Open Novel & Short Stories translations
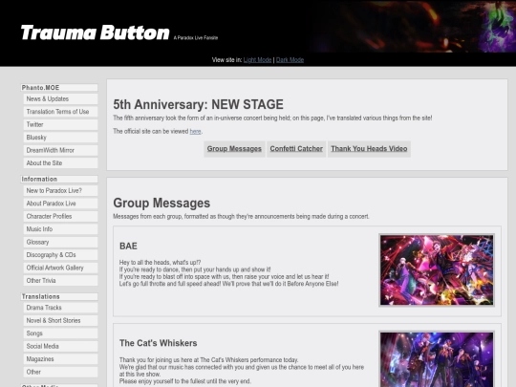The image size is (516, 387). tap(60, 320)
